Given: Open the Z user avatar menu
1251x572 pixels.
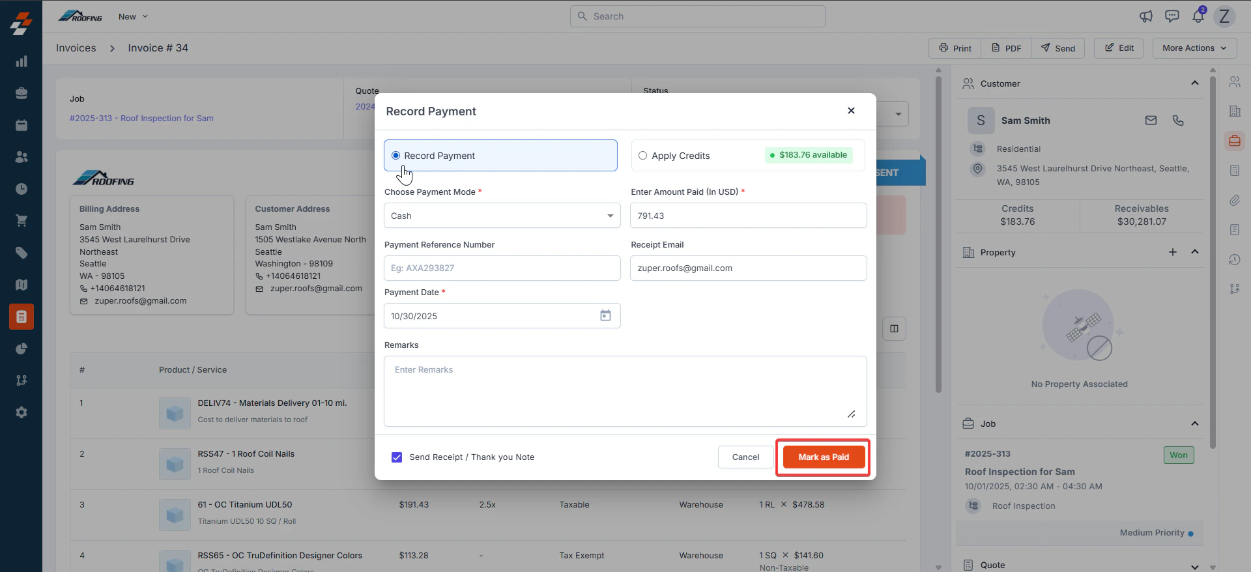Looking at the screenshot, I should [x=1224, y=16].
